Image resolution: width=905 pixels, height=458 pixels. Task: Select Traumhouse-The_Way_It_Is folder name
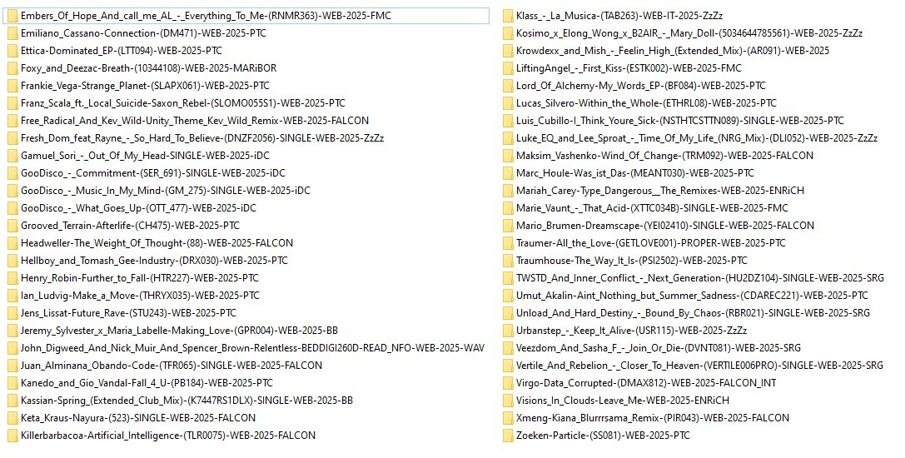(x=631, y=261)
